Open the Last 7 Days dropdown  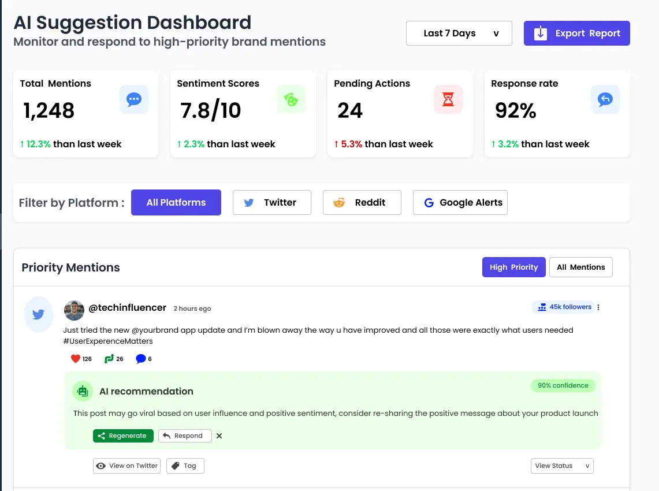(x=459, y=33)
